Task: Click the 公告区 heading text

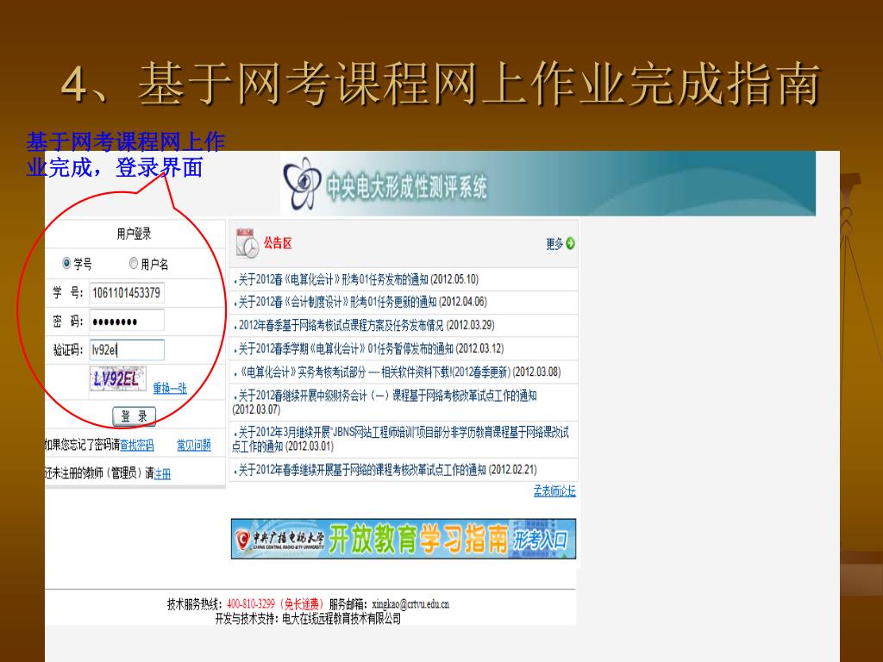Action: tap(278, 243)
